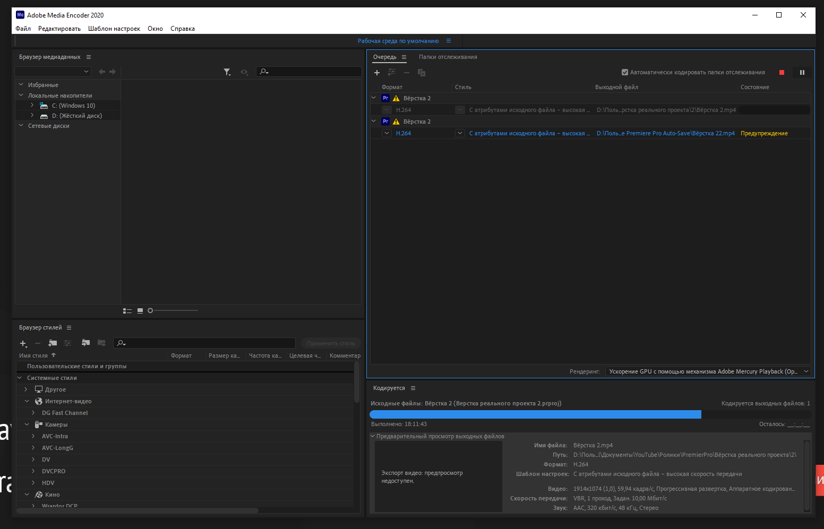
Task: Pause the encoding queue
Action: (802, 73)
